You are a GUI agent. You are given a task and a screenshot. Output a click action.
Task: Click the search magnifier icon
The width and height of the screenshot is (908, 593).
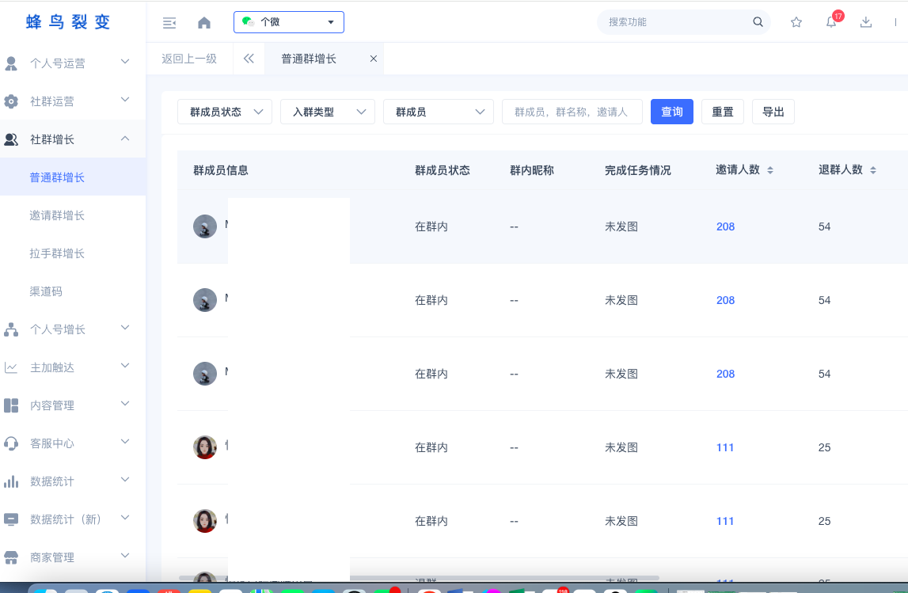(758, 22)
